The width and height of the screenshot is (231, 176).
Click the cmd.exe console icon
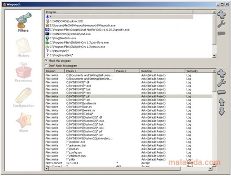point(47,34)
